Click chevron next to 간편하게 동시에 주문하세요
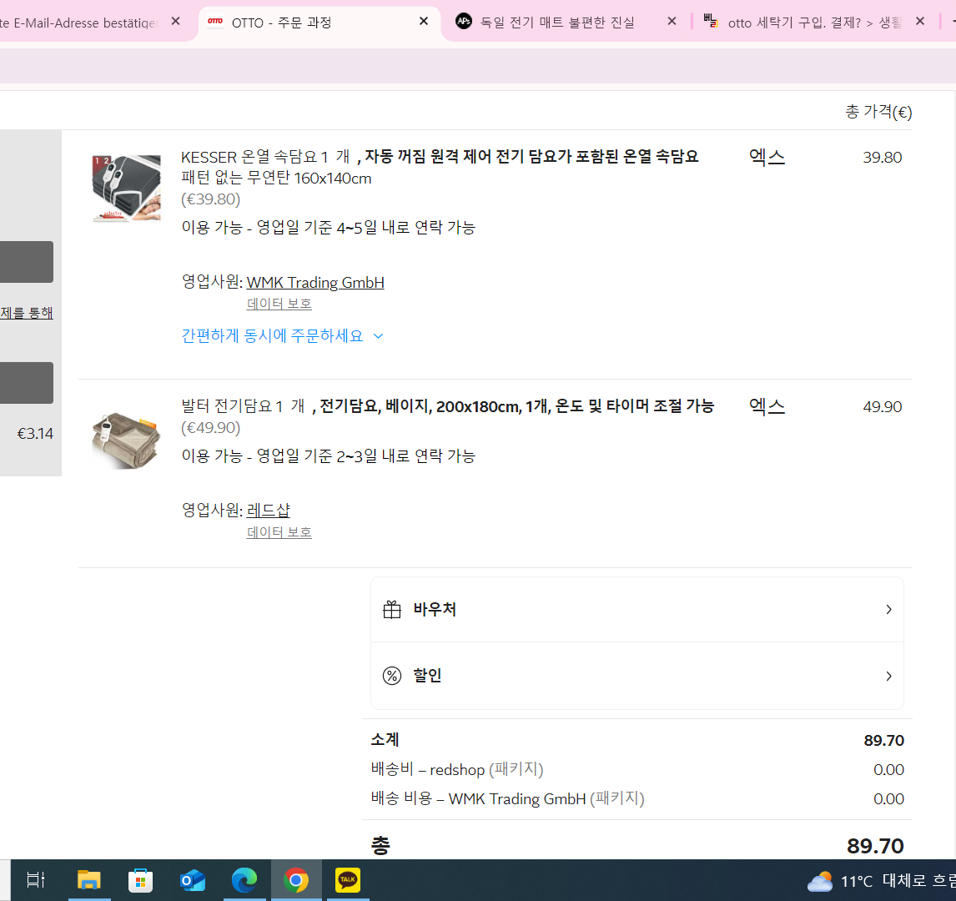This screenshot has height=901, width=956. tap(378, 336)
